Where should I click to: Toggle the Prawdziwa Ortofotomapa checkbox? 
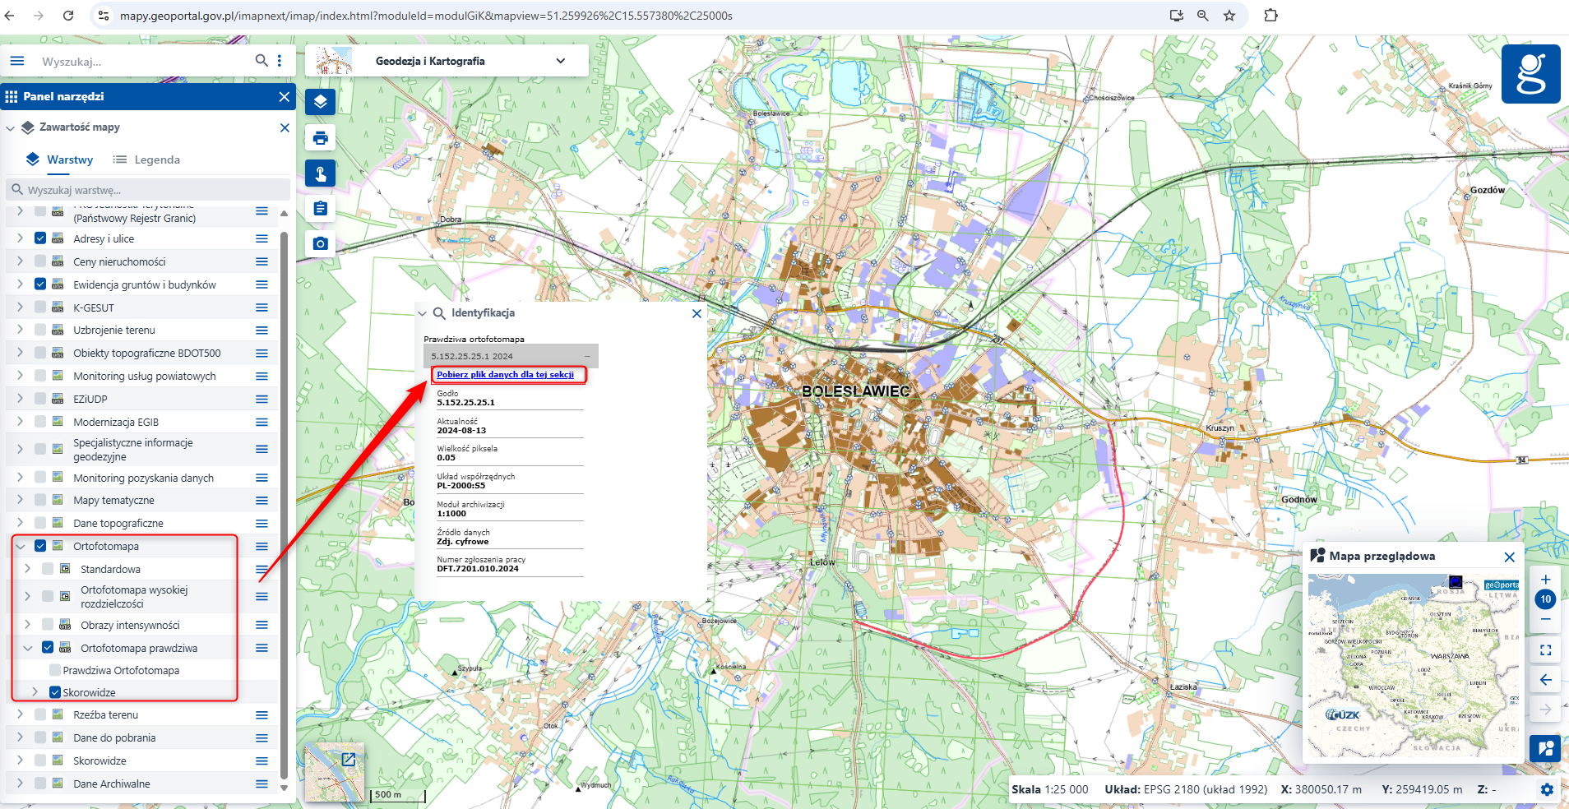[55, 670]
